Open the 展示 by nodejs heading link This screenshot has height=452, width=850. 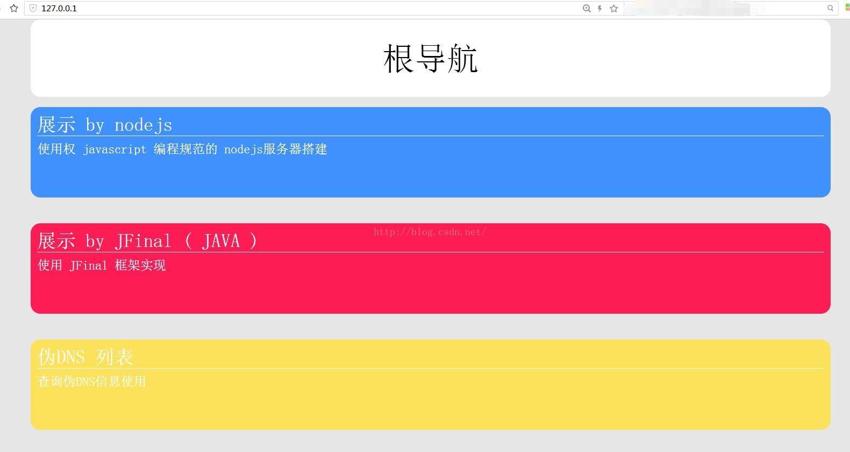[x=105, y=124]
